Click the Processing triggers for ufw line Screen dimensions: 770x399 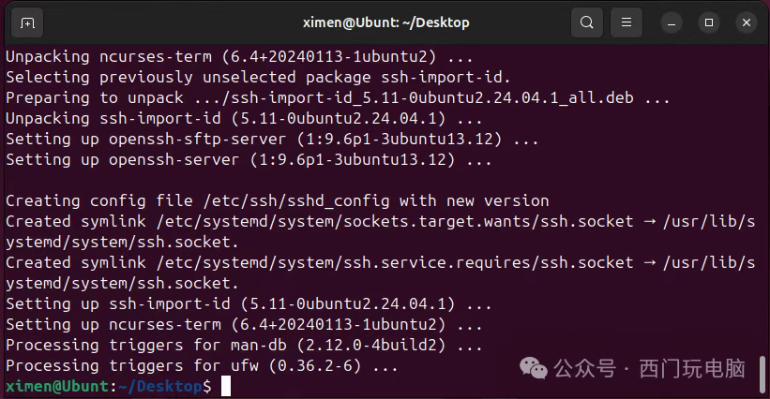(202, 365)
